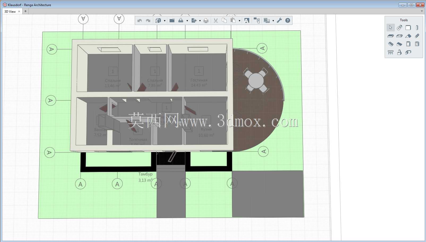Image resolution: width=426 pixels, height=242 pixels.
Task: Select the Floor slab tool
Action: (x=390, y=36)
